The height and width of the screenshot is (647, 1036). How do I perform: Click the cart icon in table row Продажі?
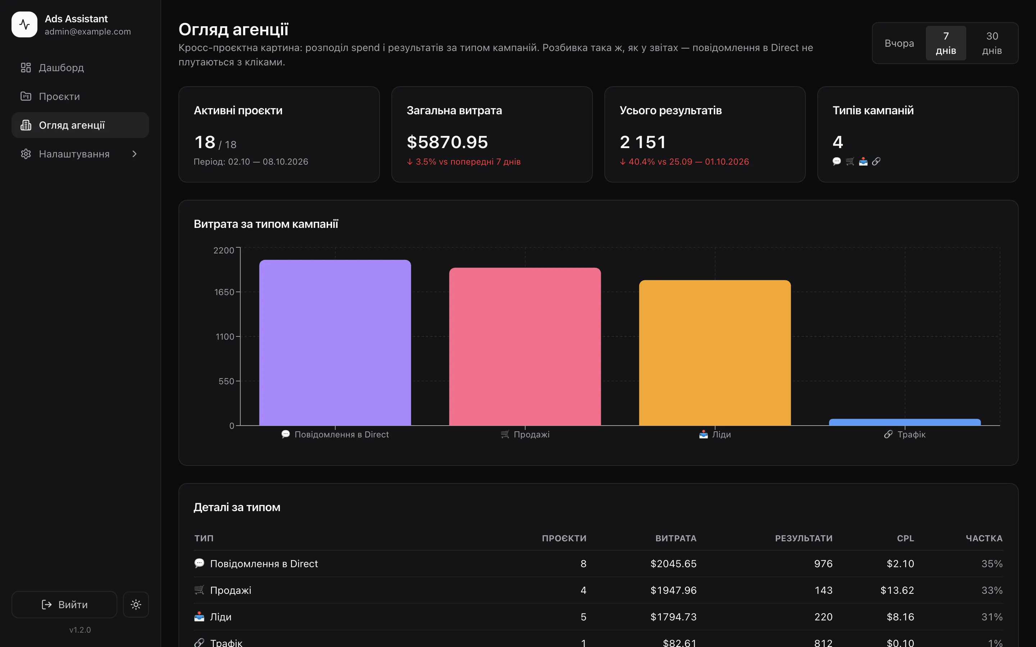coord(199,589)
